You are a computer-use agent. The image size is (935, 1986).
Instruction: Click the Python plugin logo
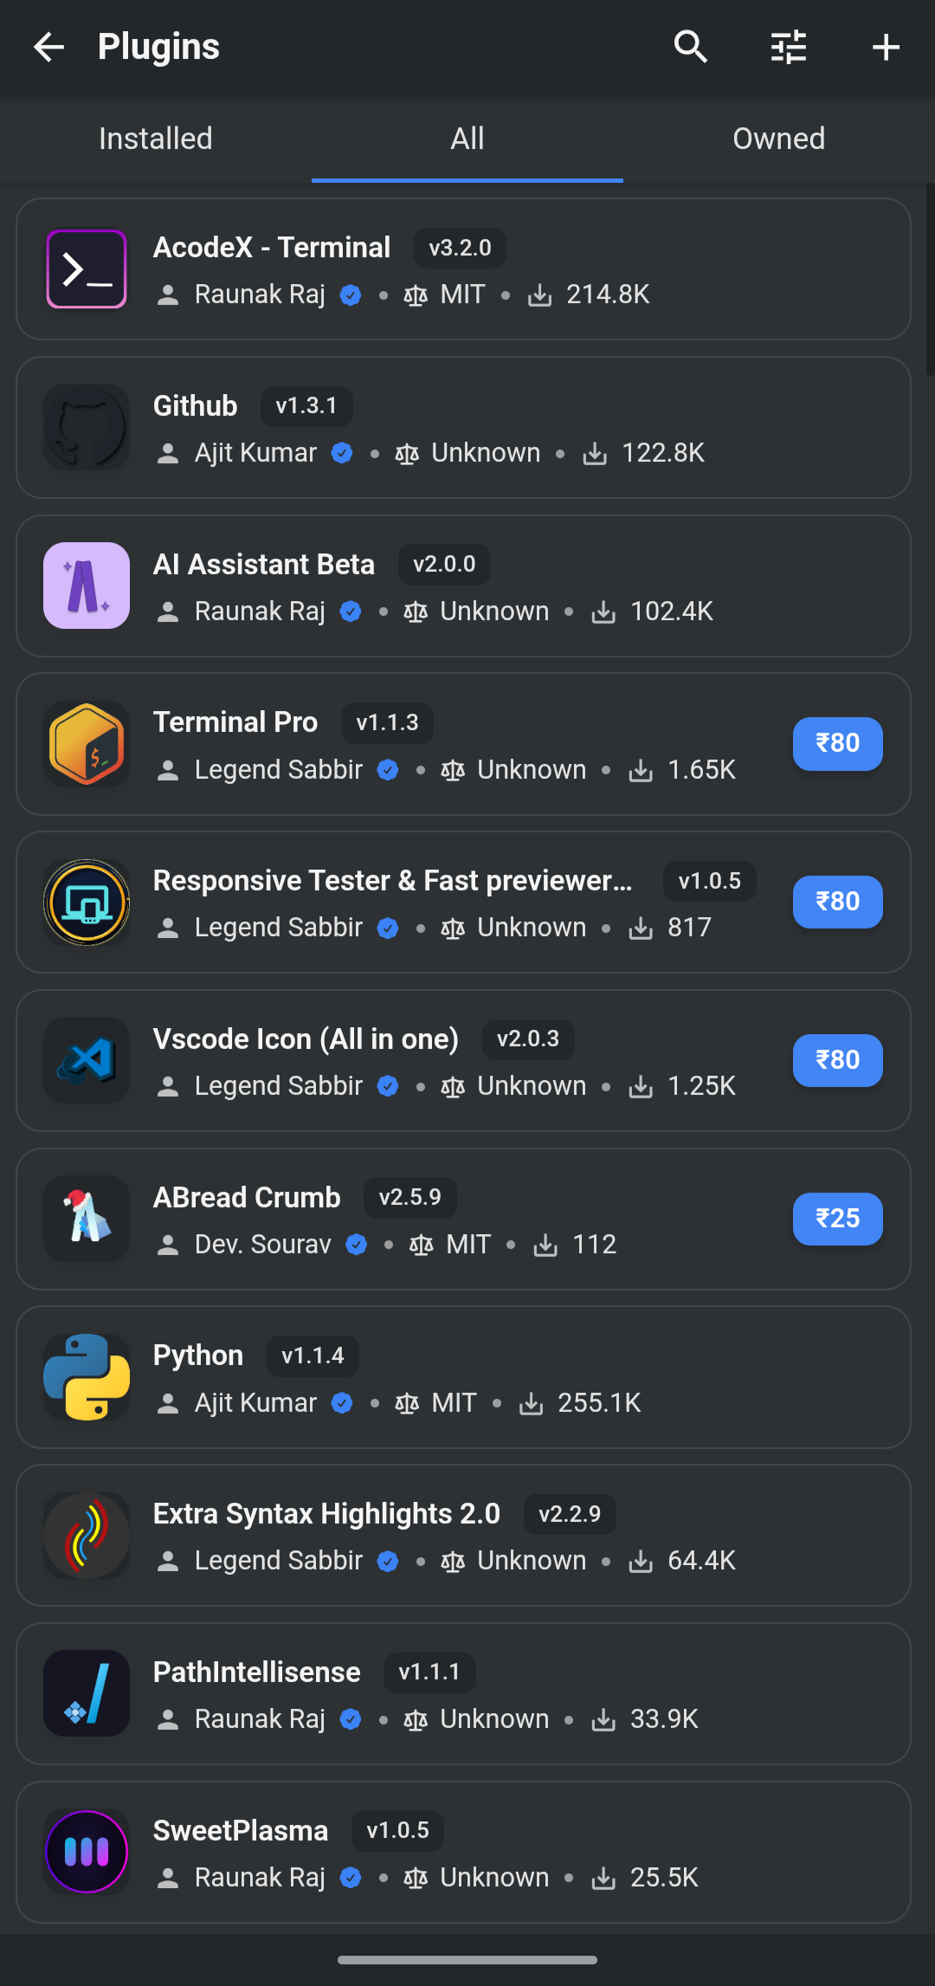click(87, 1377)
